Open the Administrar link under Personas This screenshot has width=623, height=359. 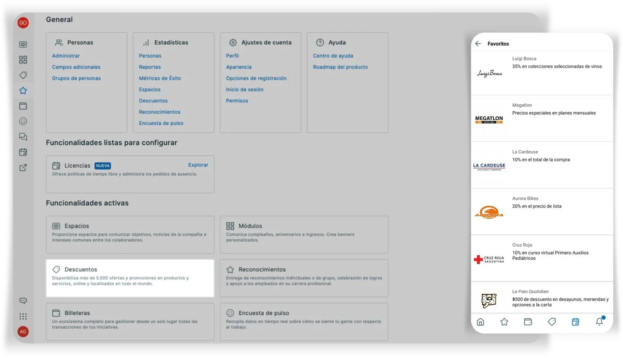[66, 56]
